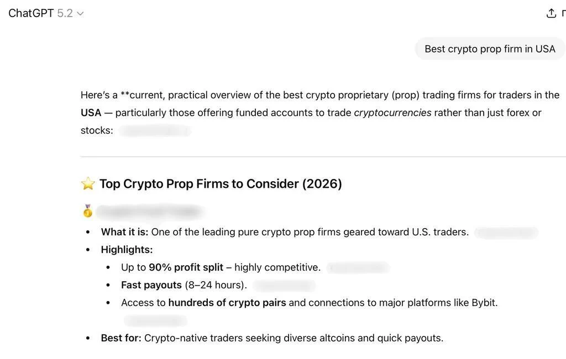This screenshot has height=359, width=566.
Task: Select the Highlights bullet item
Action: [x=127, y=249]
